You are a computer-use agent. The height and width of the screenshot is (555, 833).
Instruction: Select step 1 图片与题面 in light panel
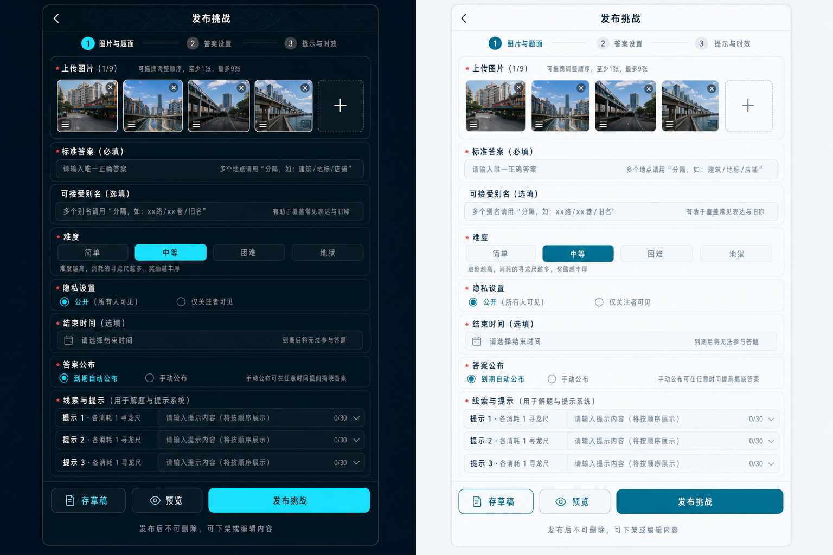(516, 43)
